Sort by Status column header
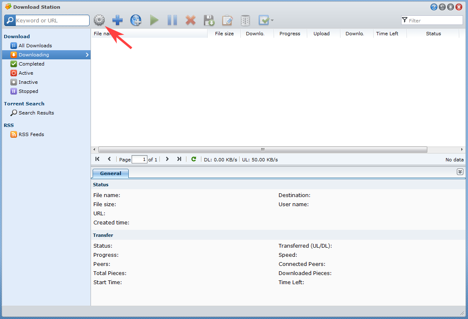 click(434, 33)
